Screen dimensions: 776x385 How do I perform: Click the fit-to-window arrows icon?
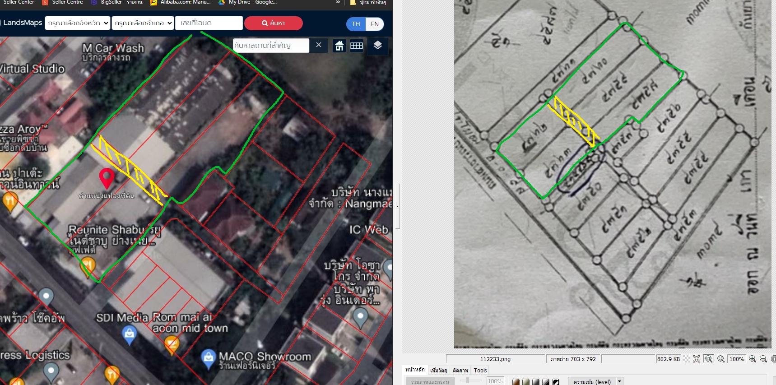coord(697,359)
